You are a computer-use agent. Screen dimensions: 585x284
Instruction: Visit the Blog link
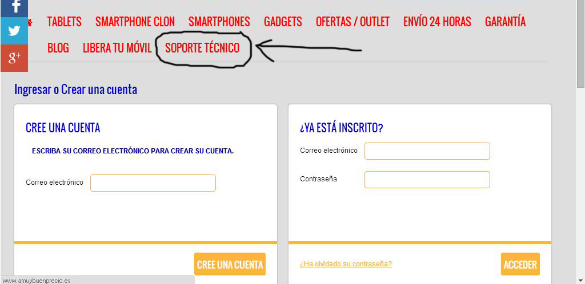point(58,48)
